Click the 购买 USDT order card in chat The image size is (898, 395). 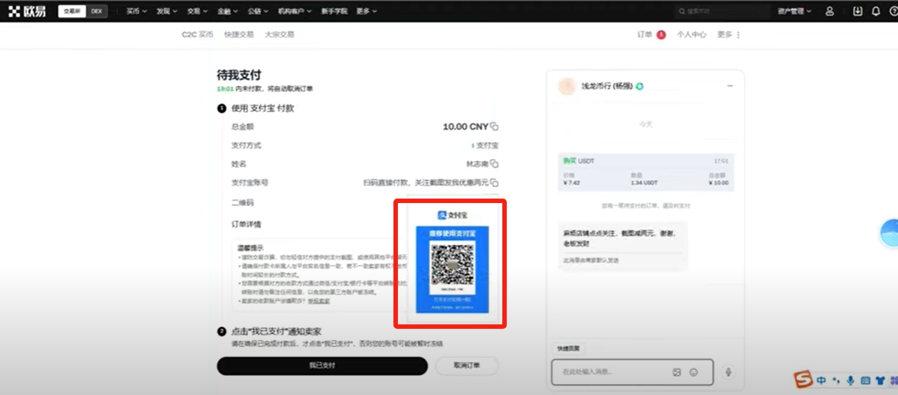coord(646,172)
